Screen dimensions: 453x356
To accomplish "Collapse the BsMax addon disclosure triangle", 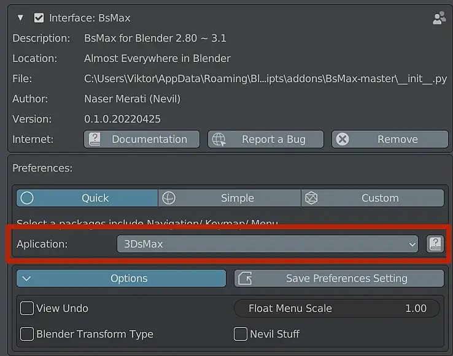I will click(x=20, y=18).
